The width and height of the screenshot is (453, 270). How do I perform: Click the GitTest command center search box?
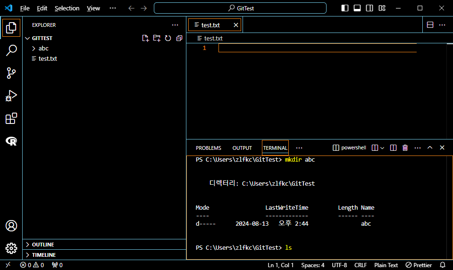pyautogui.click(x=240, y=8)
